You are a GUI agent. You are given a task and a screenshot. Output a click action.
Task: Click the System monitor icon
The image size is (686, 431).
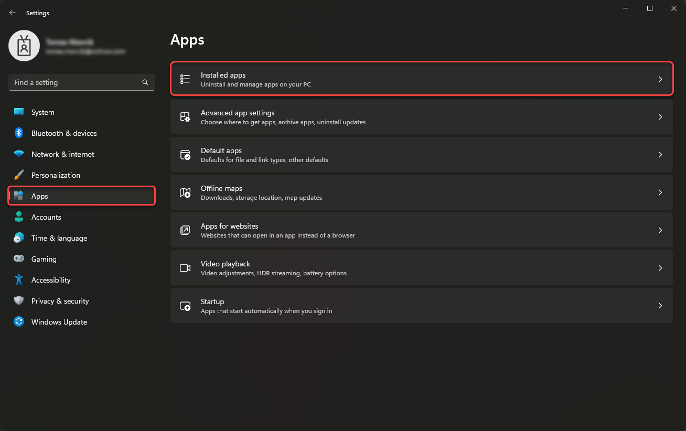19,112
